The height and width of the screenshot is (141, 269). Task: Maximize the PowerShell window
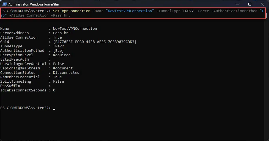[250, 4]
